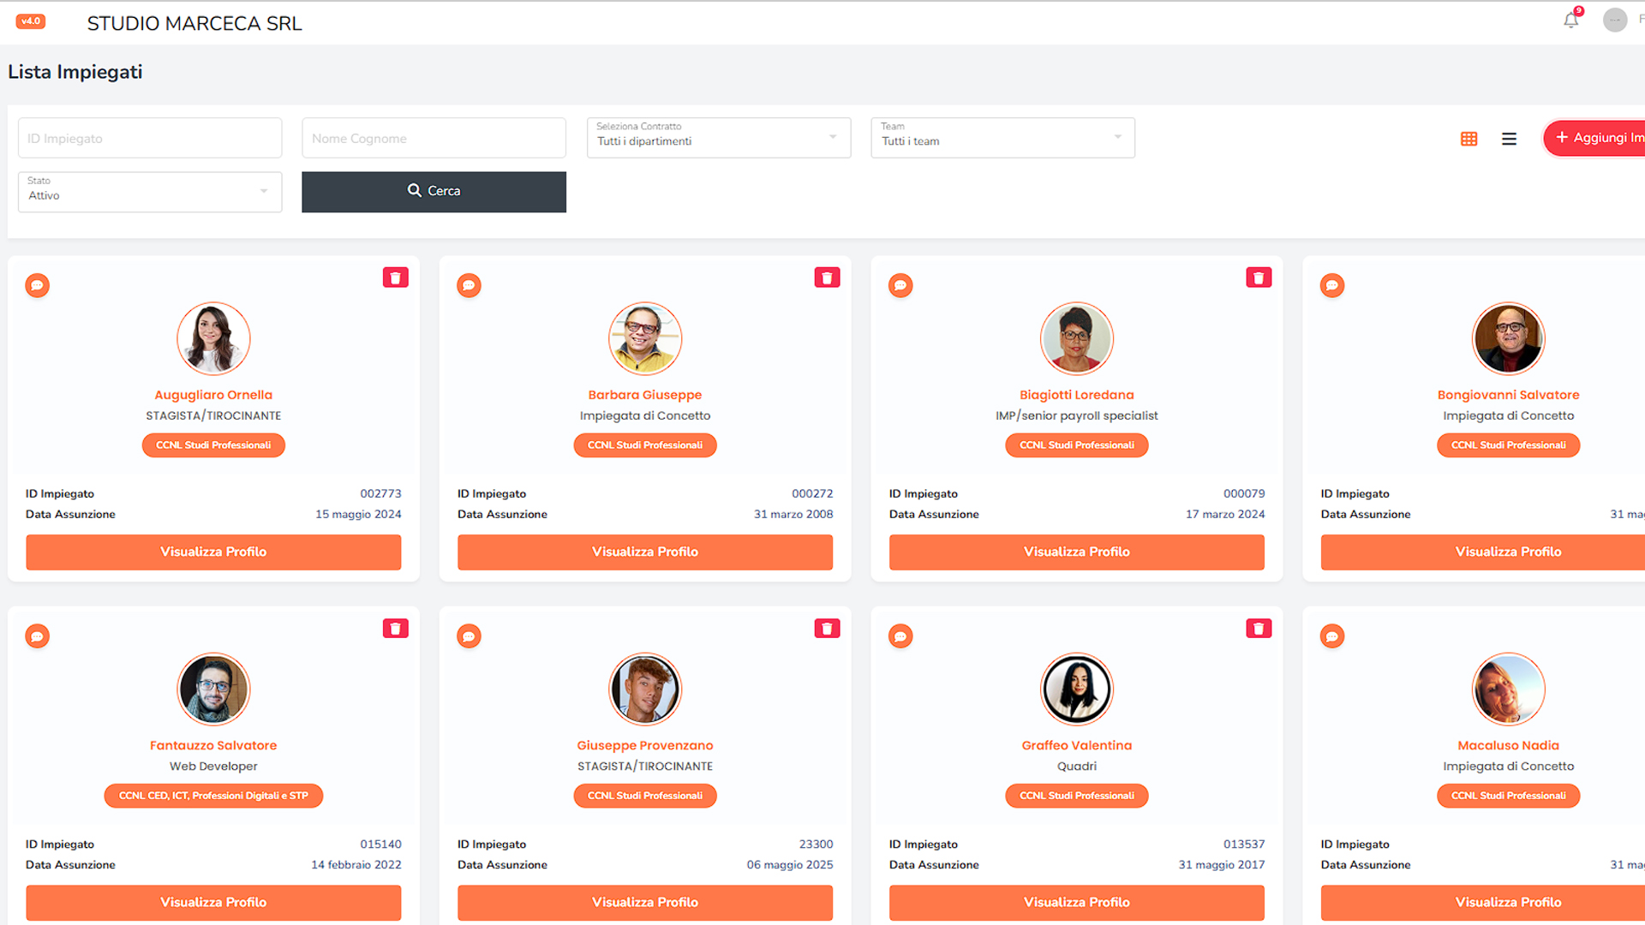This screenshot has height=925, width=1645.
Task: Delete Giuseppe Provenzano's employee card
Action: [x=827, y=629]
